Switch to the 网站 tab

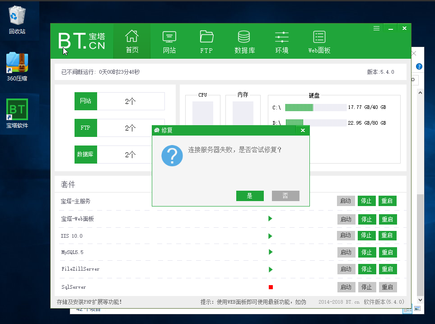pos(169,41)
